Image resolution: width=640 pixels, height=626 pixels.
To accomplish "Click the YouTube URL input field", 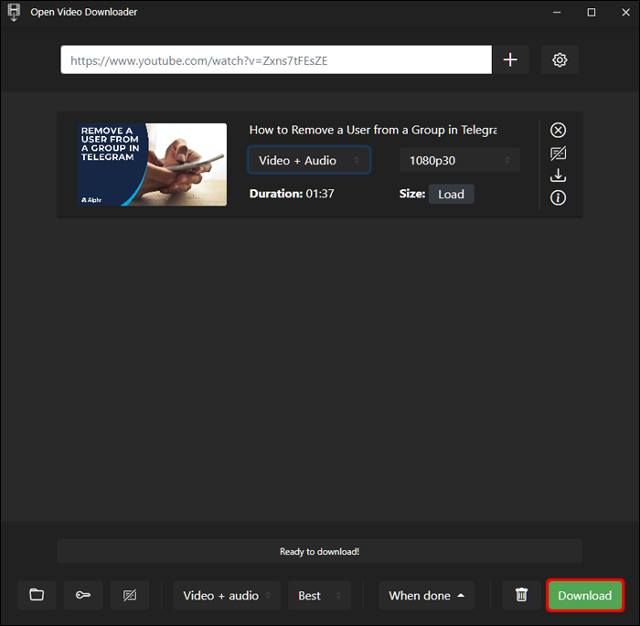I will pos(276,59).
